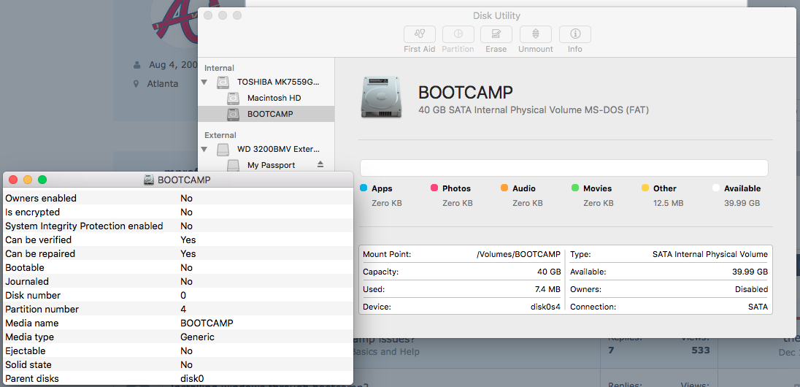
Task: Click the white Available color swatch
Action: tap(716, 188)
